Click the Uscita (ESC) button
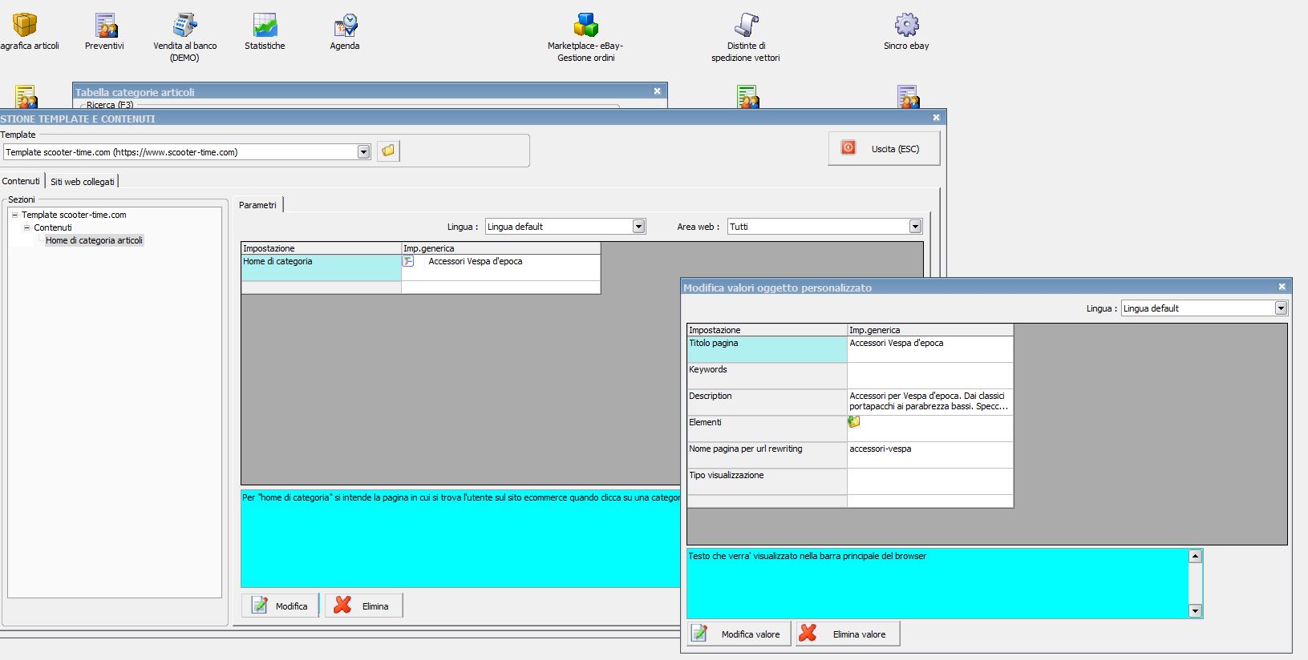The image size is (1308, 660). (x=884, y=149)
